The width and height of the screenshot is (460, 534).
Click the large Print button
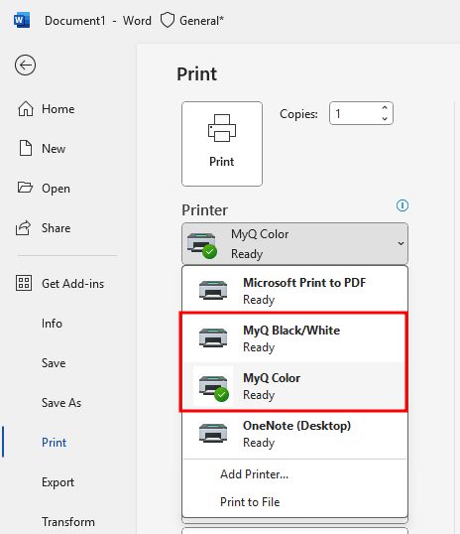[222, 144]
